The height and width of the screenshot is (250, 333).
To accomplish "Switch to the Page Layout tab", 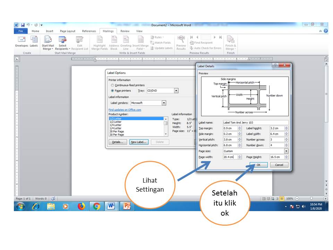I will [x=68, y=31].
